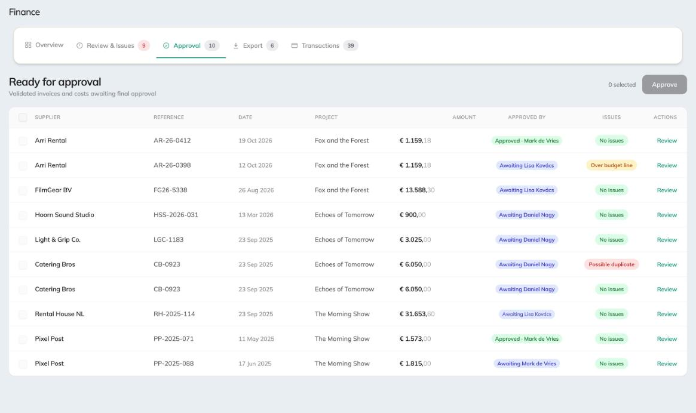
Task: Click reference HSS-2026-031
Action: click(x=176, y=215)
